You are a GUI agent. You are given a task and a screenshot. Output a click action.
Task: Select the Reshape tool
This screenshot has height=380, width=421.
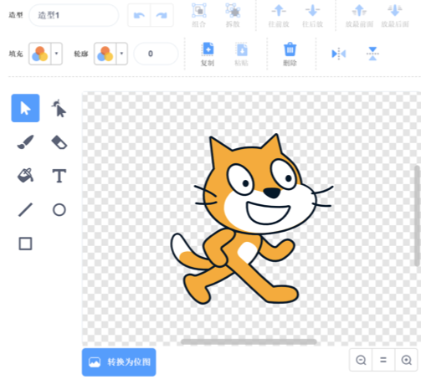[x=59, y=108]
